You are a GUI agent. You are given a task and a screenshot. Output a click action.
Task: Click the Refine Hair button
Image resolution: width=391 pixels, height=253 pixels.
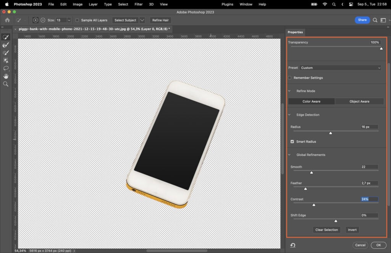click(x=160, y=20)
